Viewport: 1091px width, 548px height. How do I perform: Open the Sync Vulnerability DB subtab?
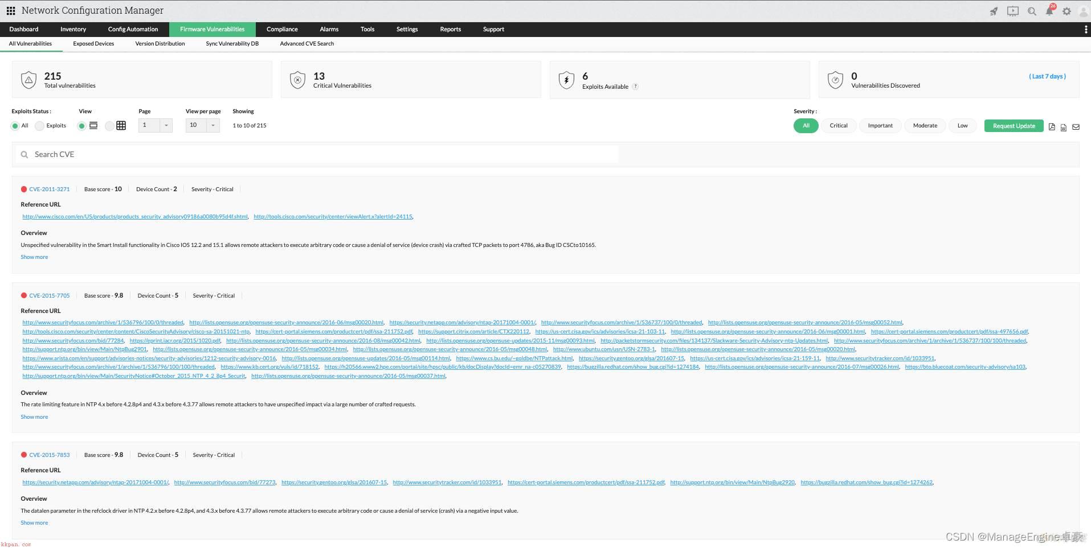[232, 44]
